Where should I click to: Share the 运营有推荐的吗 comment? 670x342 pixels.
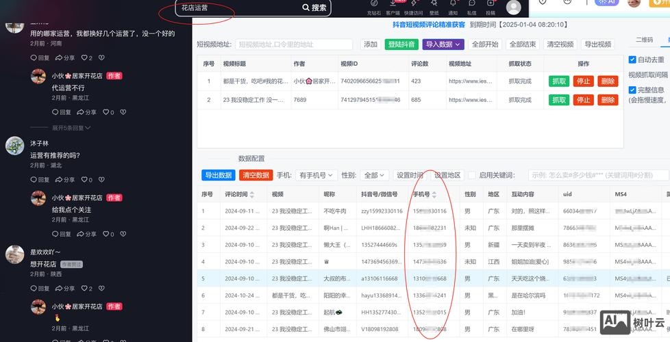[65, 179]
